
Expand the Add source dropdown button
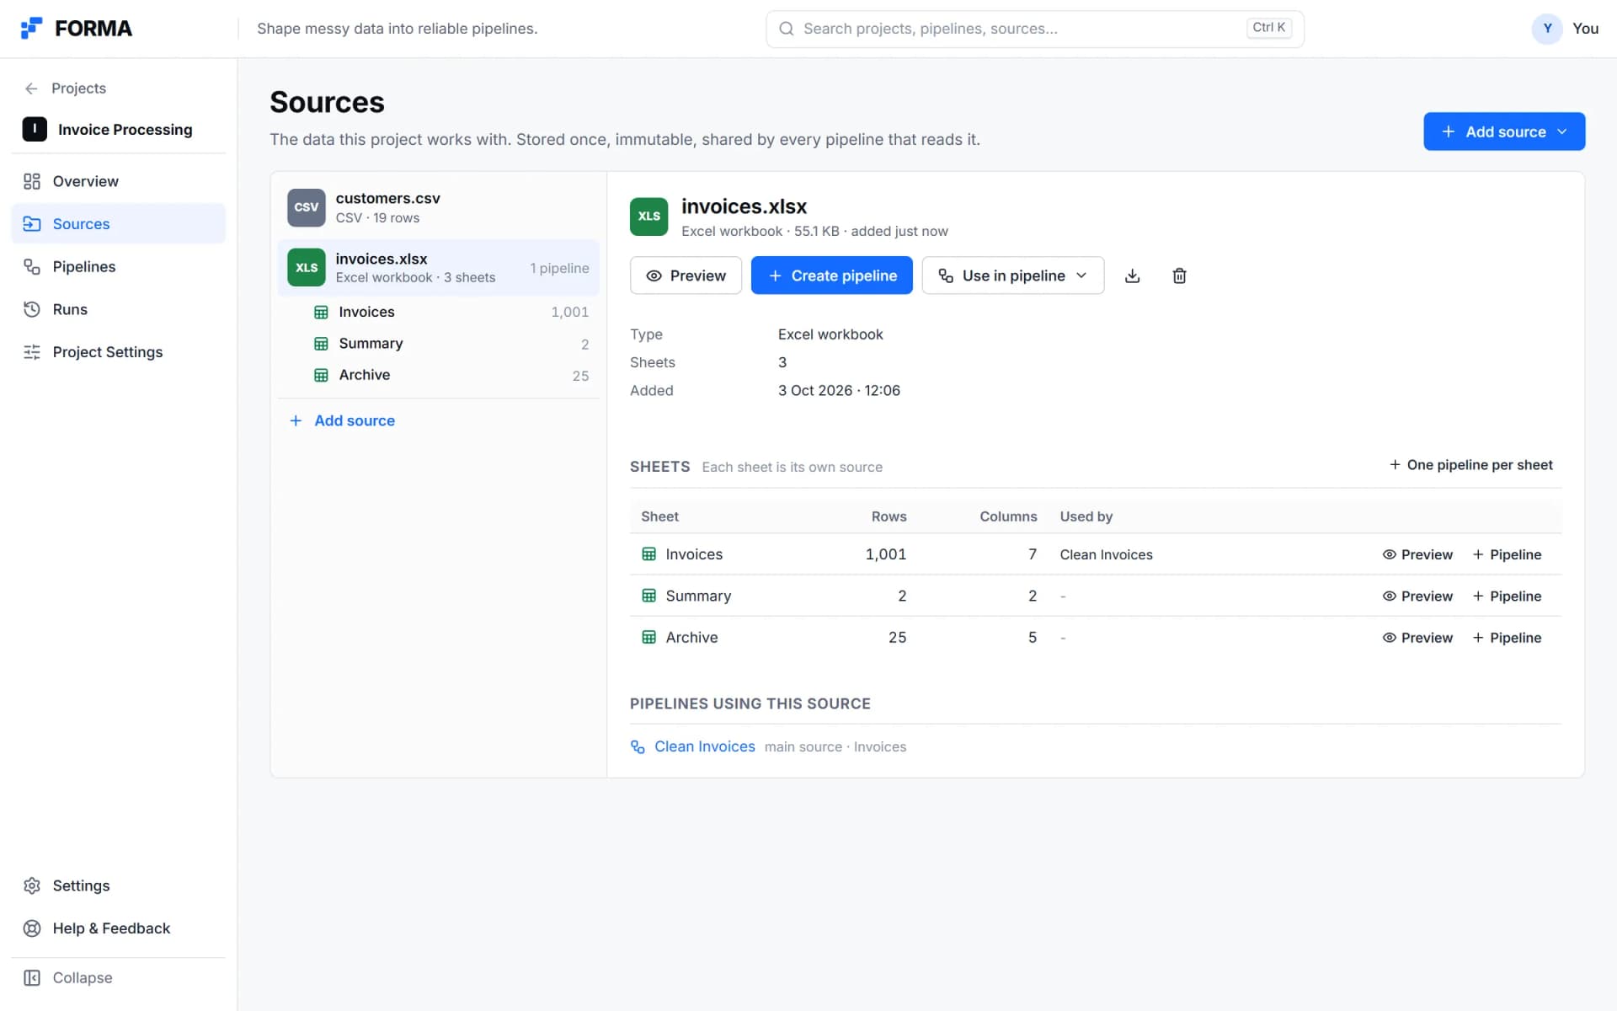tap(1504, 131)
